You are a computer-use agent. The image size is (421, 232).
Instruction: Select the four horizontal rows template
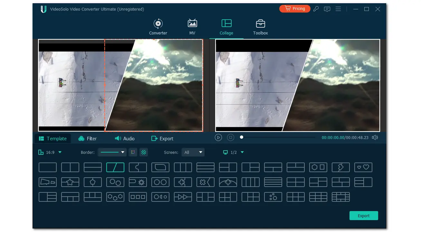(x=273, y=182)
